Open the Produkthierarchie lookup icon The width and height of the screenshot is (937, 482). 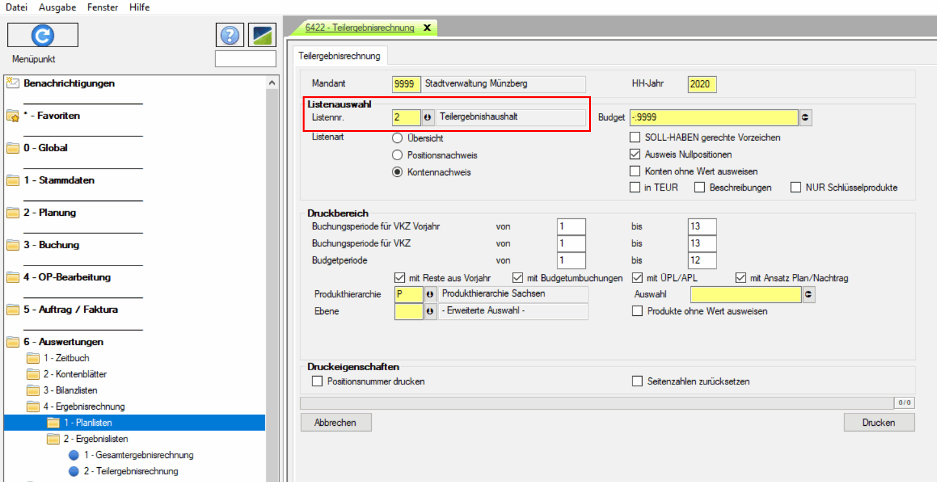(x=429, y=295)
